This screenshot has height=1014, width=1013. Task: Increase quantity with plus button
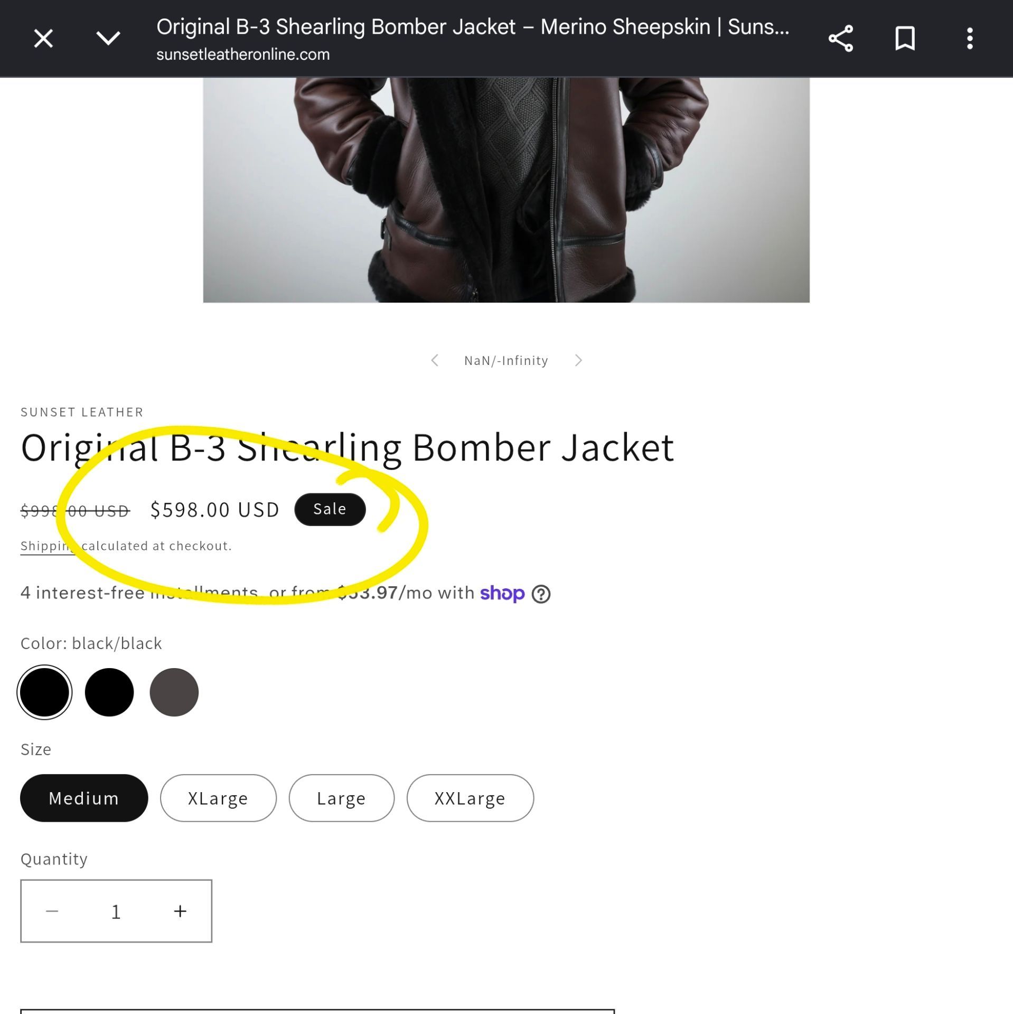click(x=180, y=911)
